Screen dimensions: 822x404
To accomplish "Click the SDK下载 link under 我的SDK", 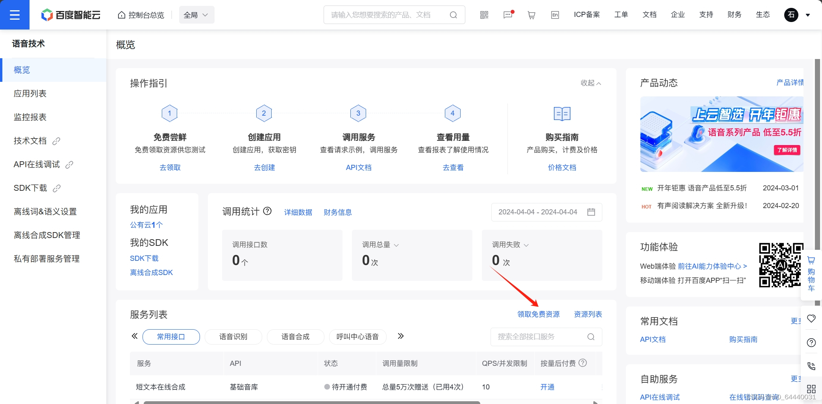I will 144,258.
